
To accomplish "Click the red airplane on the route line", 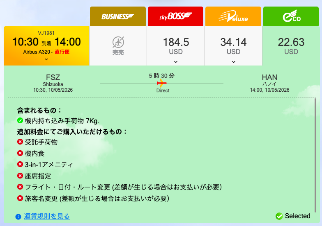I will [162, 83].
